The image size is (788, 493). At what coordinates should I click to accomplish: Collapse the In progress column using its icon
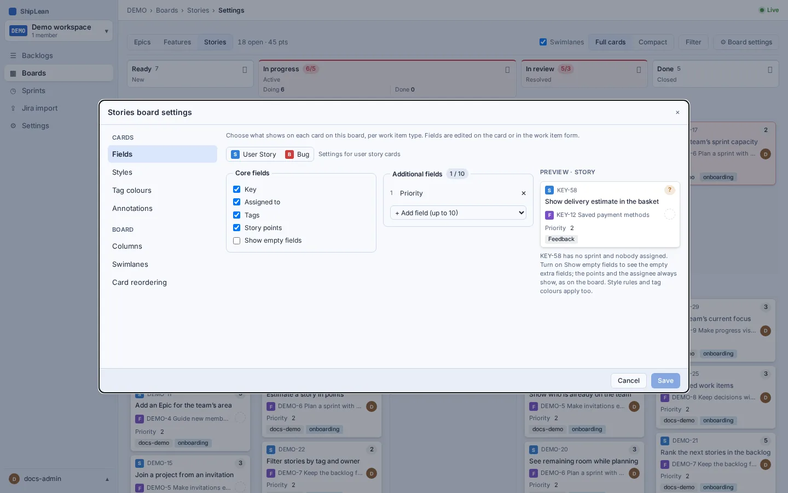[x=507, y=70]
